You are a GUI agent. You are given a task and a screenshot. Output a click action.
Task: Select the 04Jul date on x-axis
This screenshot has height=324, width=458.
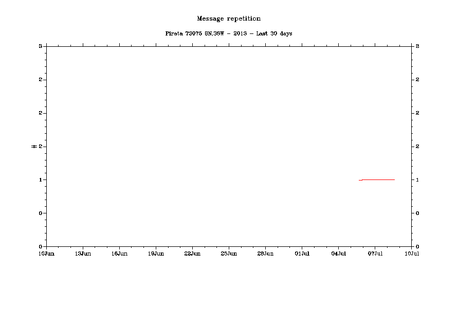338,254
